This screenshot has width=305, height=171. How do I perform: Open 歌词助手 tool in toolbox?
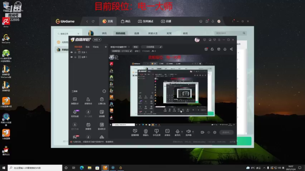(102, 126)
